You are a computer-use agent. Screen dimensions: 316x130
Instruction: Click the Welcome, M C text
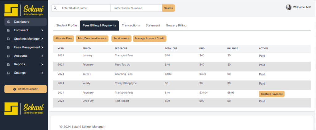[x=302, y=7]
